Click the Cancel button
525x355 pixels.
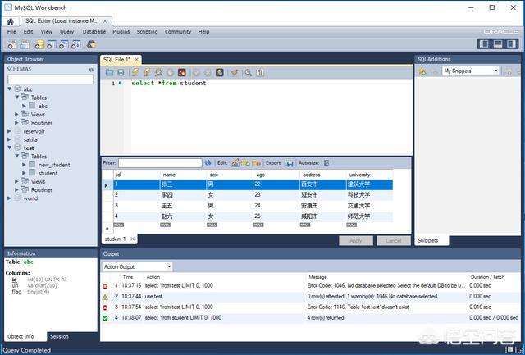pyautogui.click(x=393, y=241)
